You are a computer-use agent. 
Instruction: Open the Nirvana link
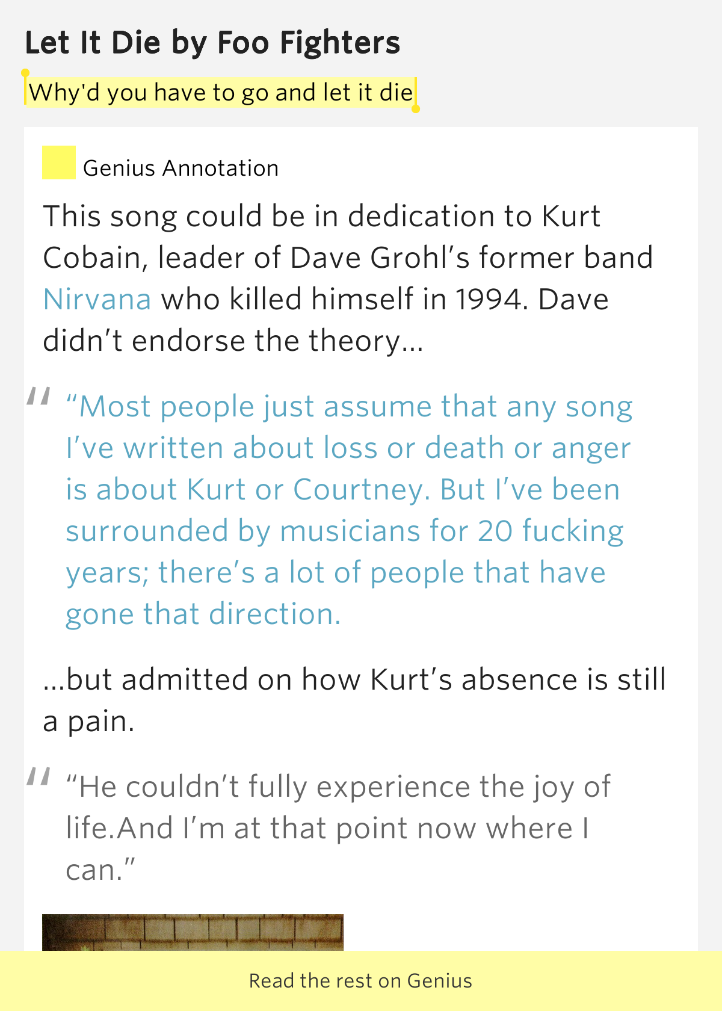[x=97, y=299]
